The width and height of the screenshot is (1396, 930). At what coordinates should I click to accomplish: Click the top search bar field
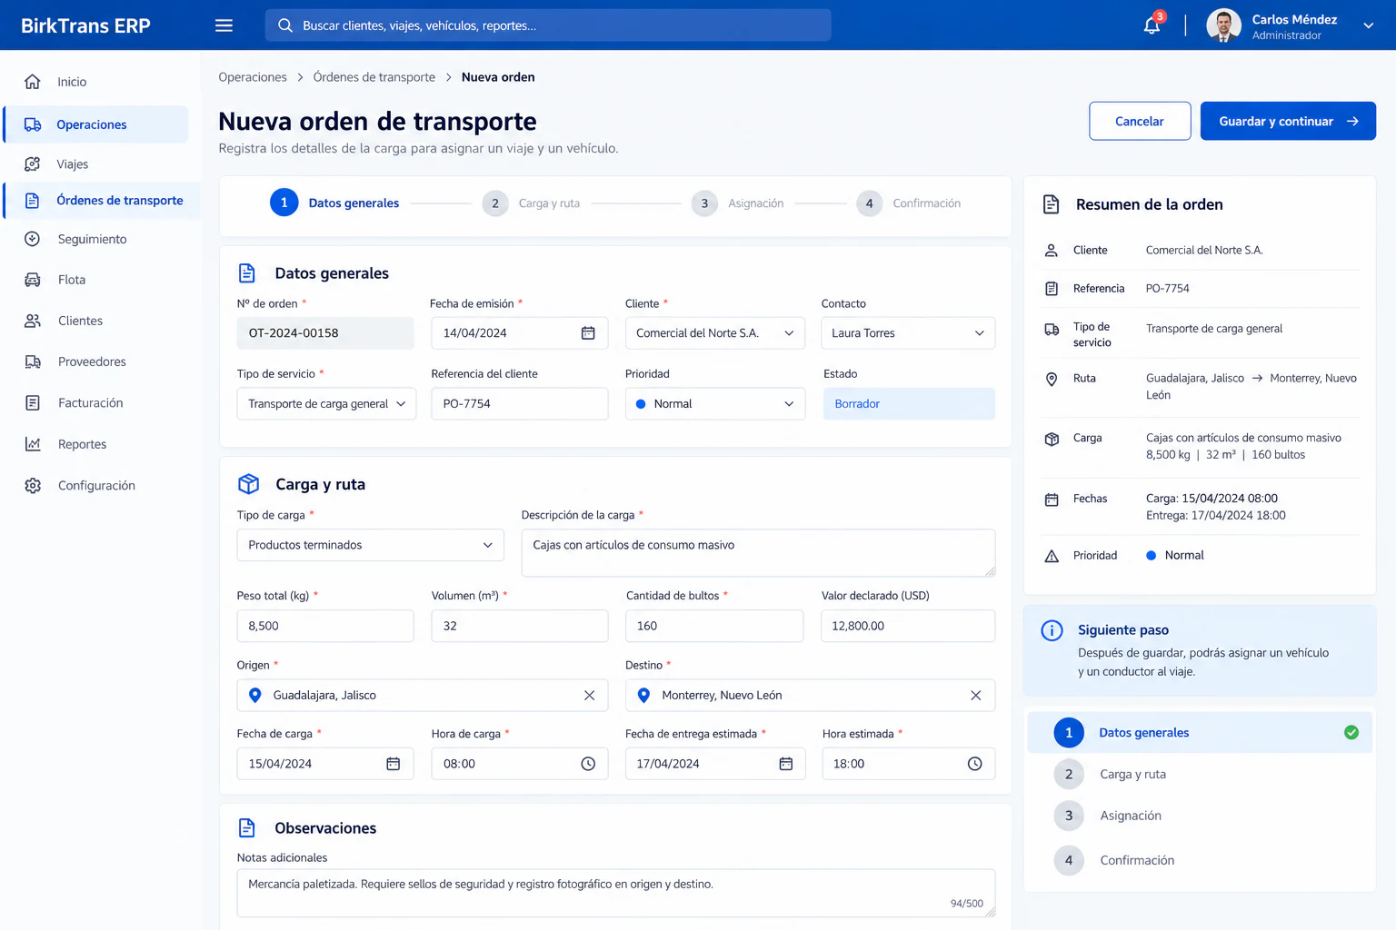[x=548, y=25]
